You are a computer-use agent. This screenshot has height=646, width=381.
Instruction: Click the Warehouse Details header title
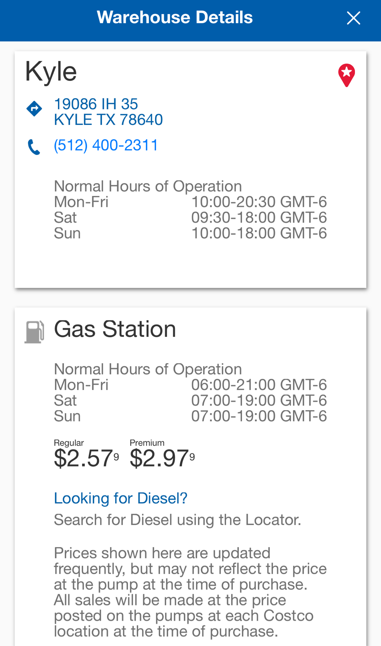point(175,18)
